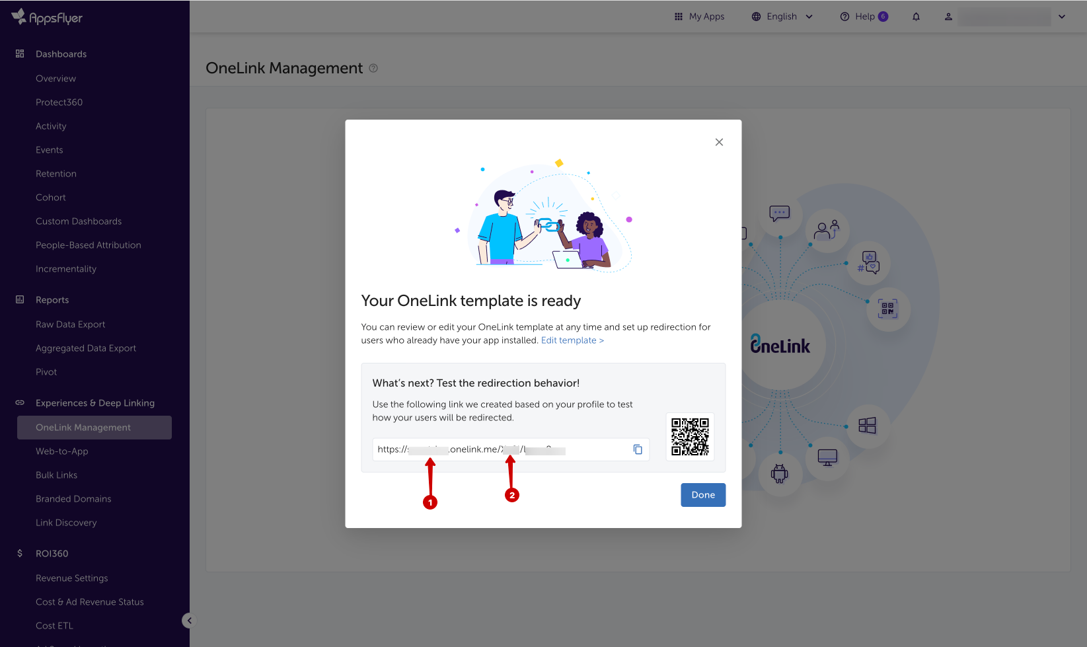The height and width of the screenshot is (647, 1087).
Task: Click the QR scan icon in graphic
Action: (x=887, y=309)
